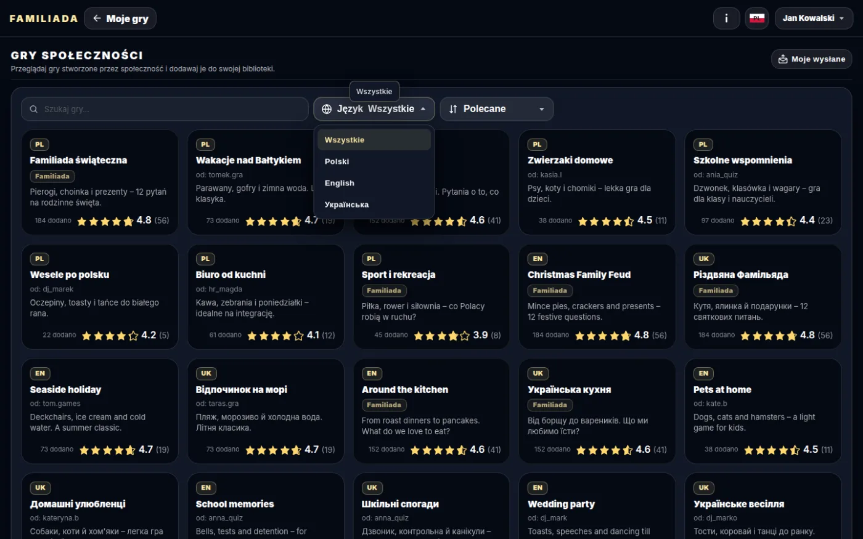Image resolution: width=863 pixels, height=539 pixels.
Task: Click the FAMILIADA logo
Action: click(x=44, y=18)
